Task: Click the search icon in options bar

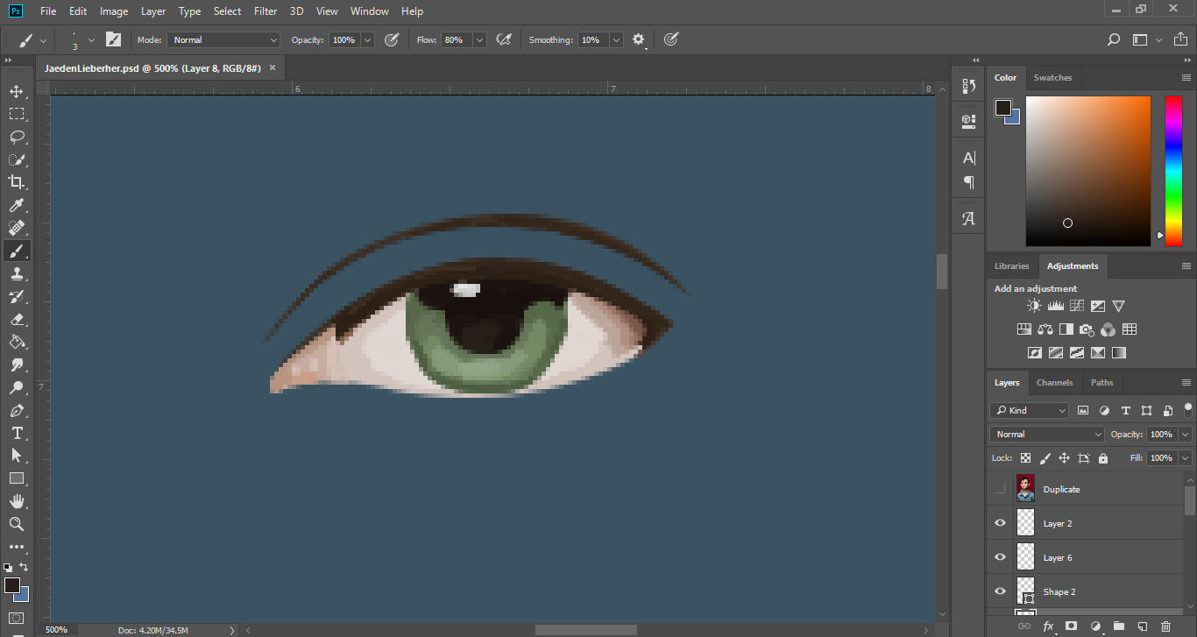Action: [1113, 39]
